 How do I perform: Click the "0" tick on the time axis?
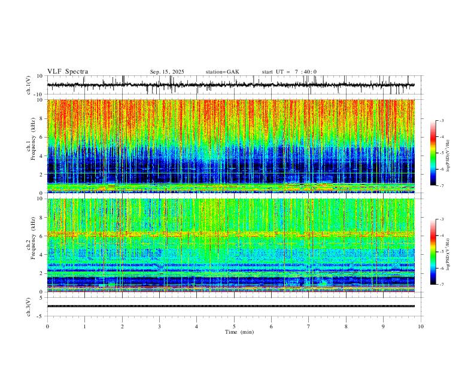click(x=47, y=327)
